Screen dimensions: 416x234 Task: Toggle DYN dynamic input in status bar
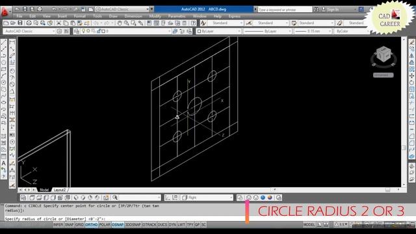pyautogui.click(x=172, y=225)
